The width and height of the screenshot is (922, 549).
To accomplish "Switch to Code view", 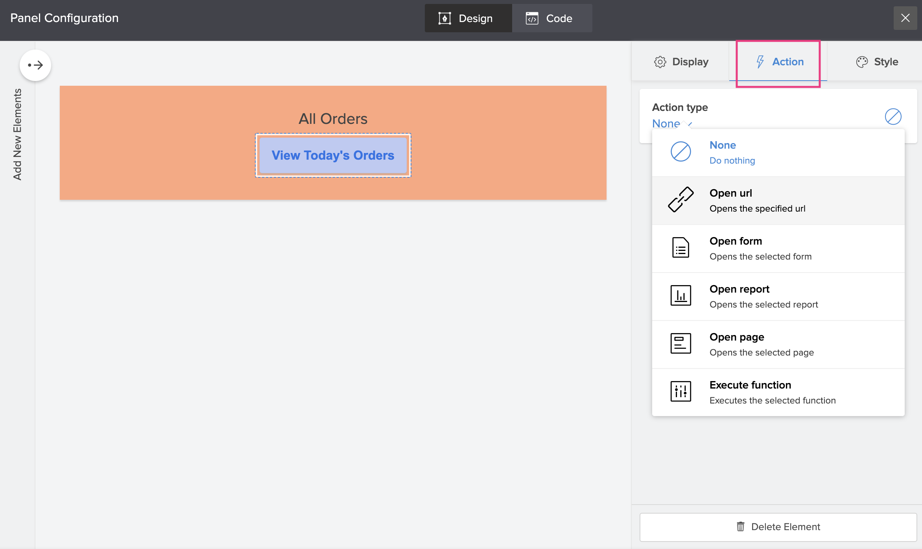I will pos(551,18).
